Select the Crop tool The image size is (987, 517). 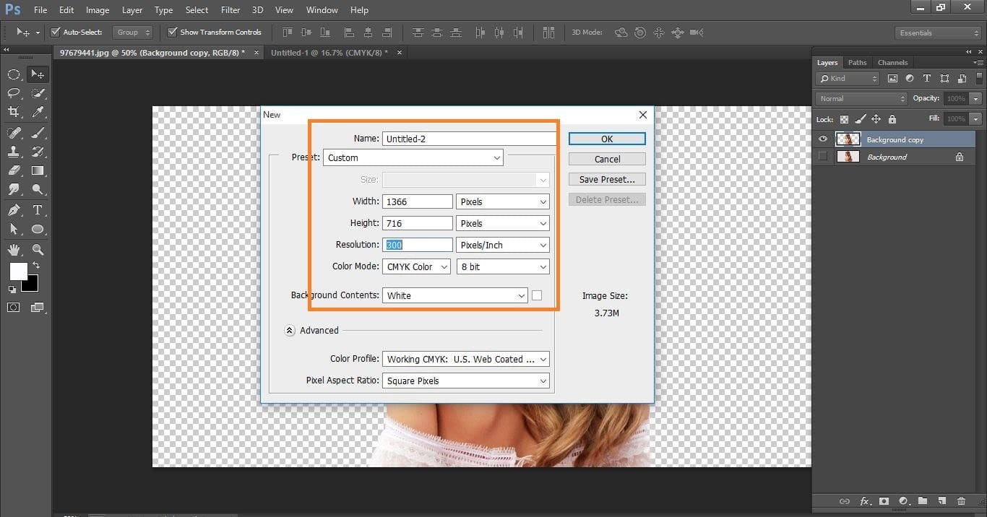click(x=14, y=112)
